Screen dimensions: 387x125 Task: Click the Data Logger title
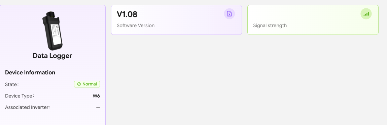click(52, 56)
